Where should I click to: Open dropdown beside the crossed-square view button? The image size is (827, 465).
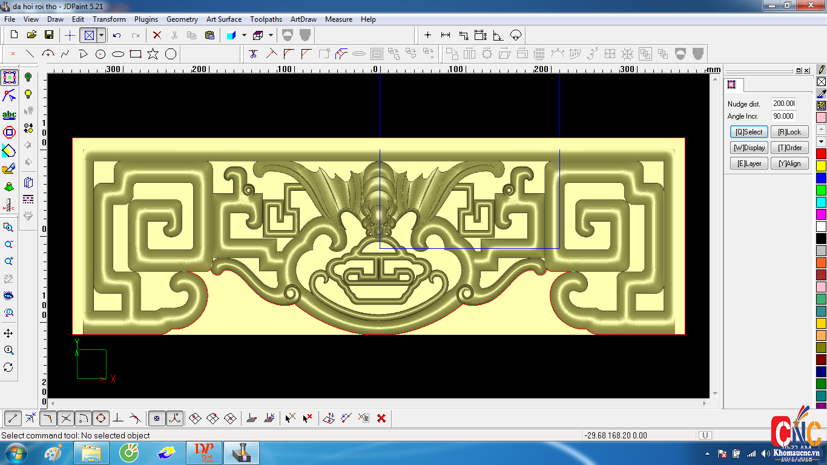click(101, 35)
